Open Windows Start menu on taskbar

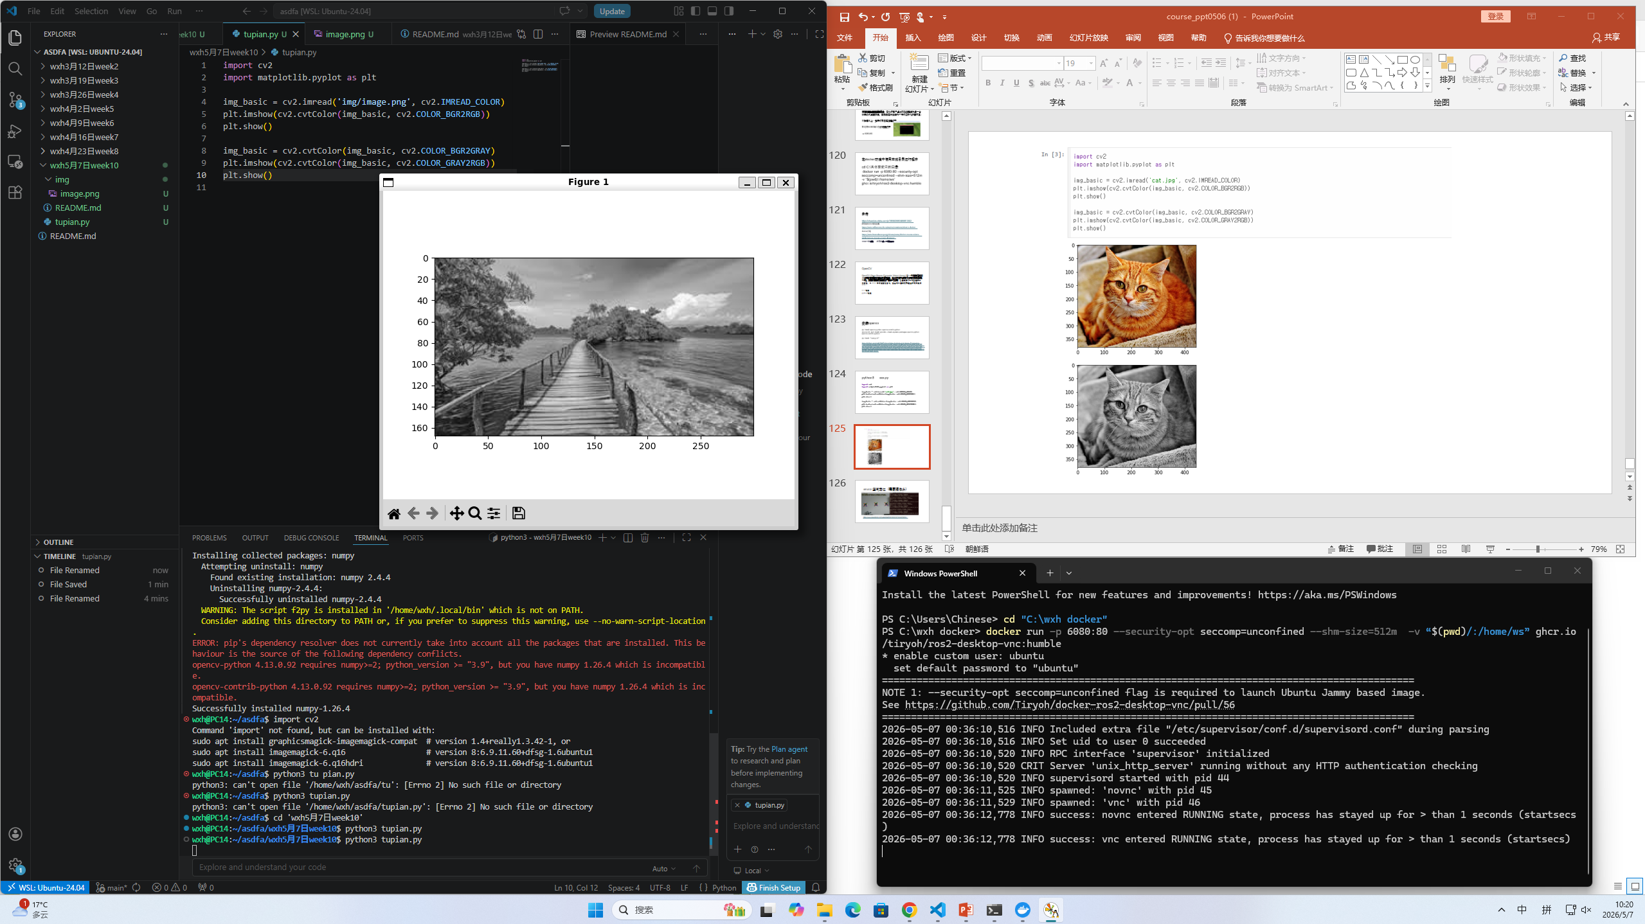(x=595, y=910)
